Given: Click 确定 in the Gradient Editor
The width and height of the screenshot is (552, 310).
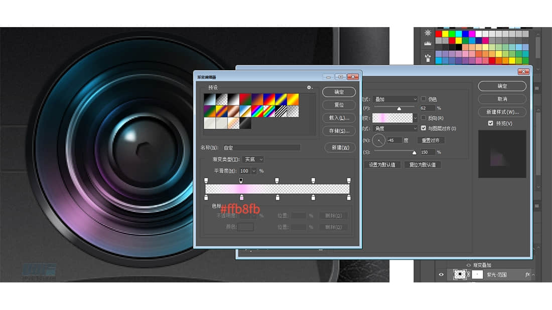Looking at the screenshot, I should [x=339, y=92].
